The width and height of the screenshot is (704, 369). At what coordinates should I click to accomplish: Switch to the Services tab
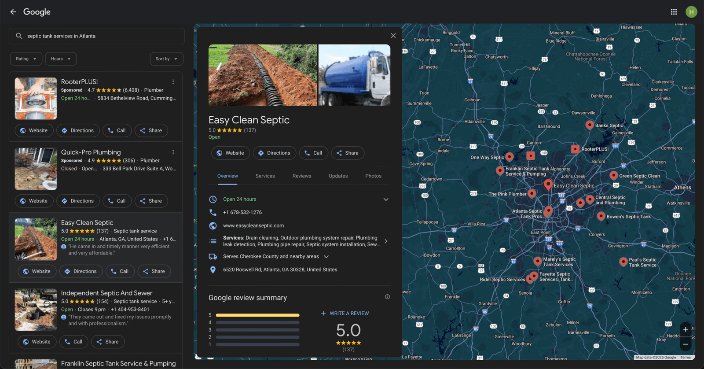click(265, 176)
